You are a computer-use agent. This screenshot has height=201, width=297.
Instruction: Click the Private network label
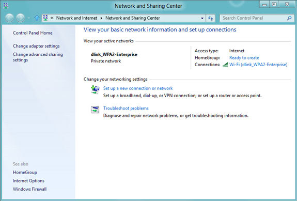click(106, 61)
